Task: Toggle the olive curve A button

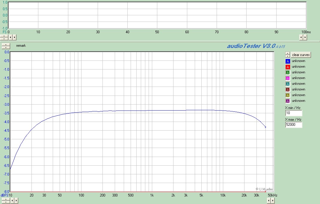Action: 288,95
